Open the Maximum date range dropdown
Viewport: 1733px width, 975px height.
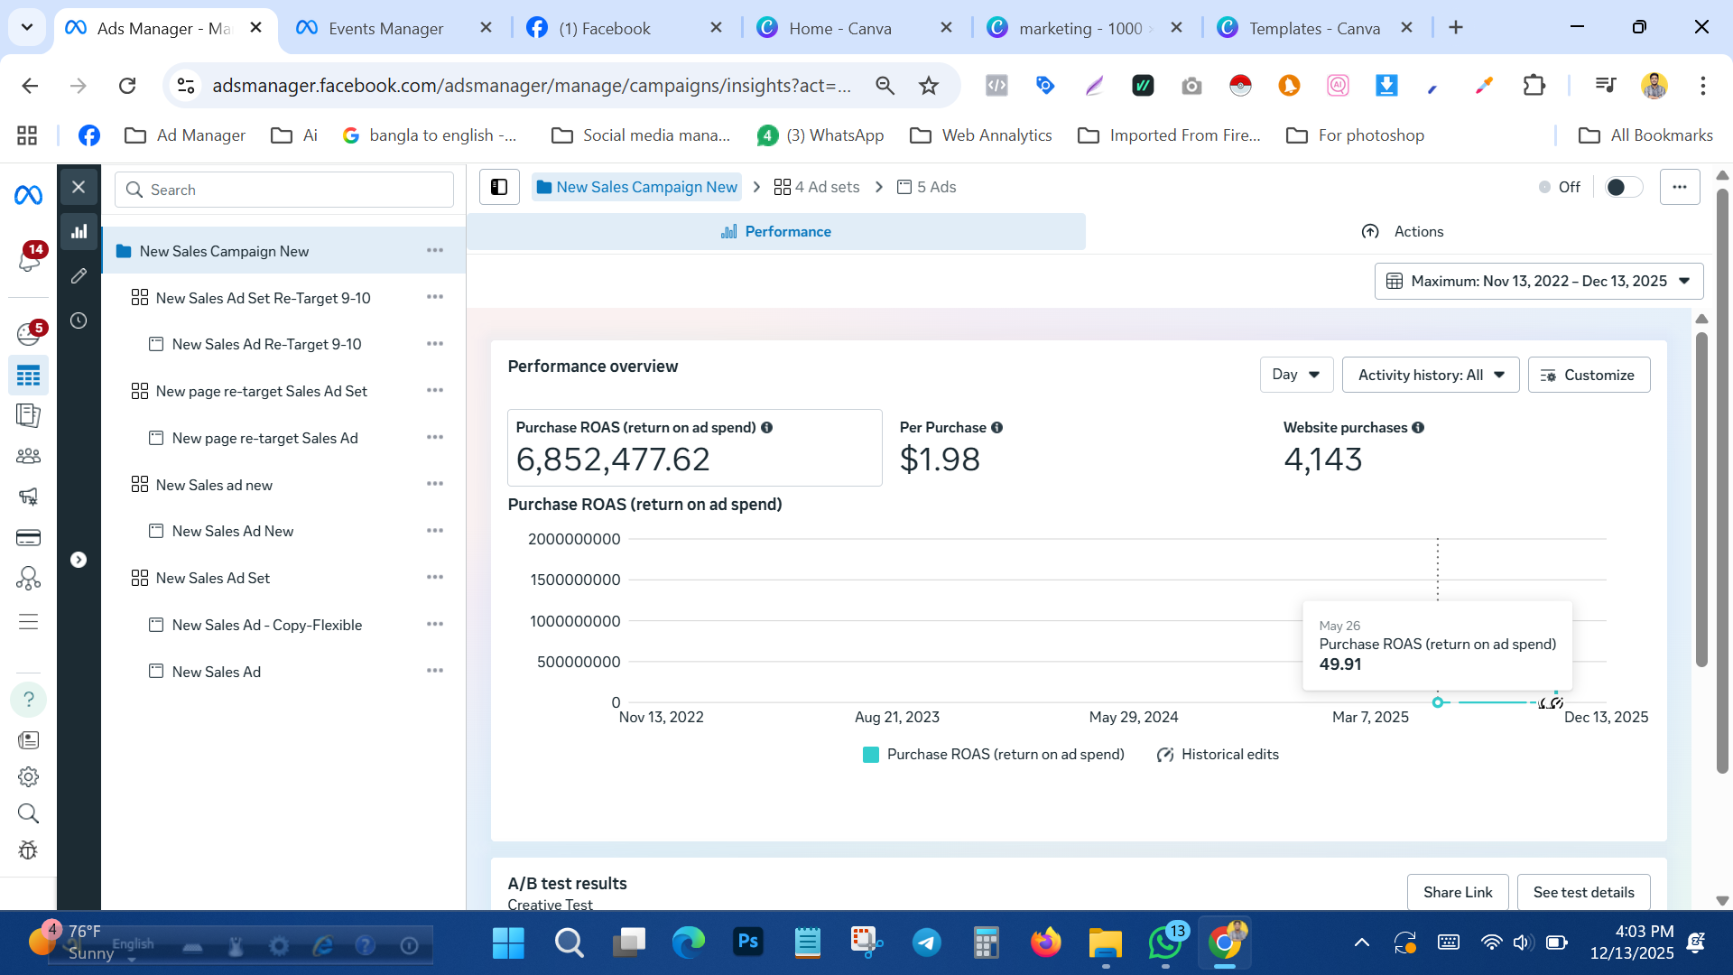[x=1538, y=281]
